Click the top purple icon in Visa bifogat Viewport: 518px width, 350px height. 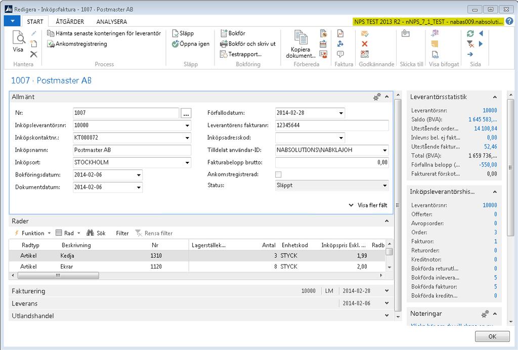(x=435, y=33)
